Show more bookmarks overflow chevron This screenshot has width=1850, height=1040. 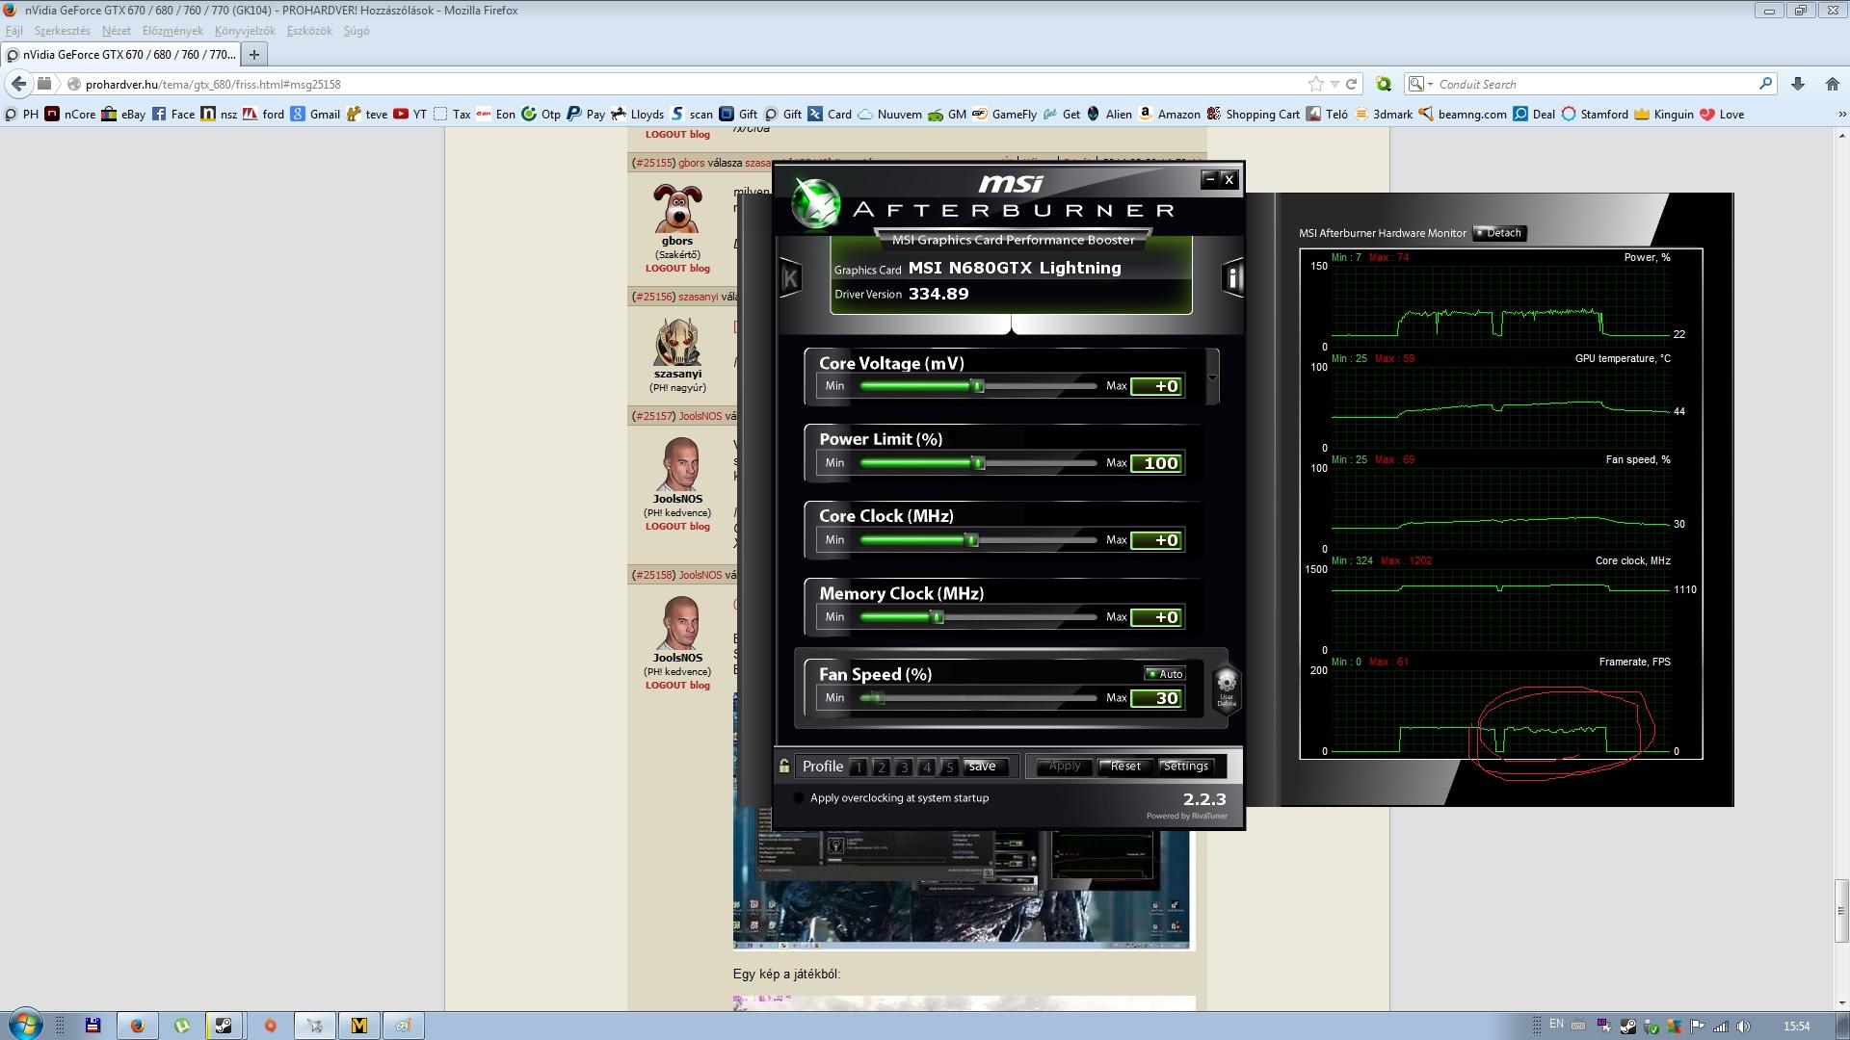pos(1842,114)
